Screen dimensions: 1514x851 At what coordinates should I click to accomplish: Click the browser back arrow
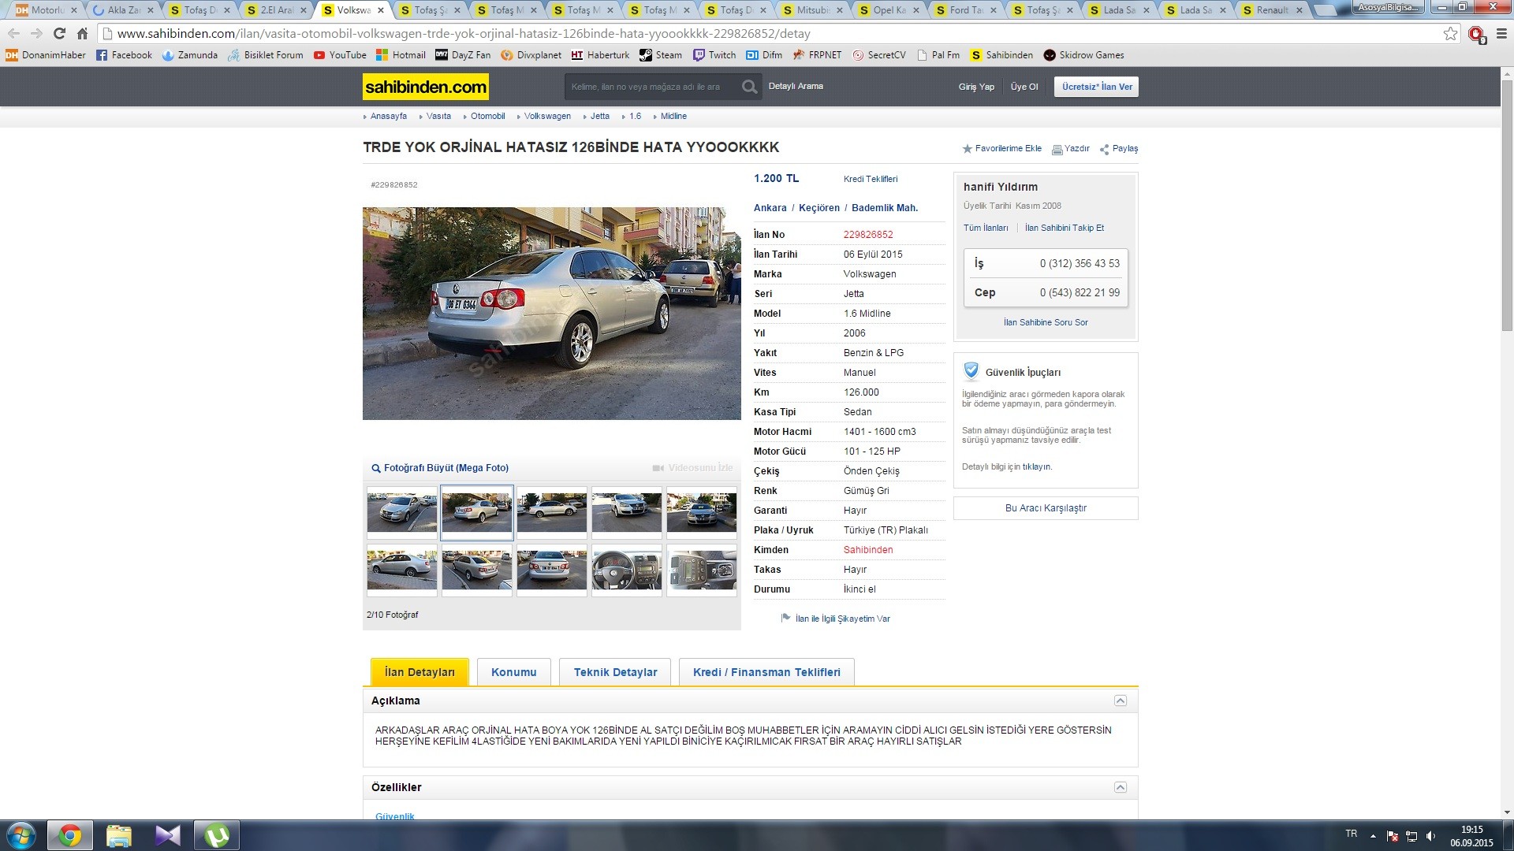pyautogui.click(x=13, y=34)
